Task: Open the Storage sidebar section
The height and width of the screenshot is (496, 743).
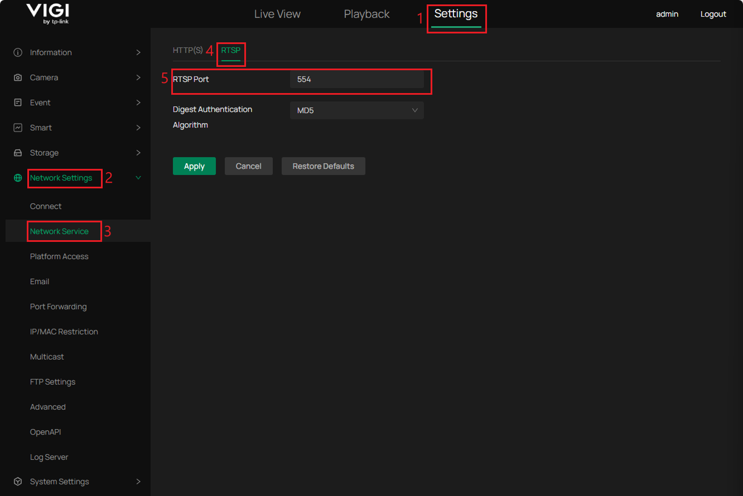Action: click(x=44, y=152)
